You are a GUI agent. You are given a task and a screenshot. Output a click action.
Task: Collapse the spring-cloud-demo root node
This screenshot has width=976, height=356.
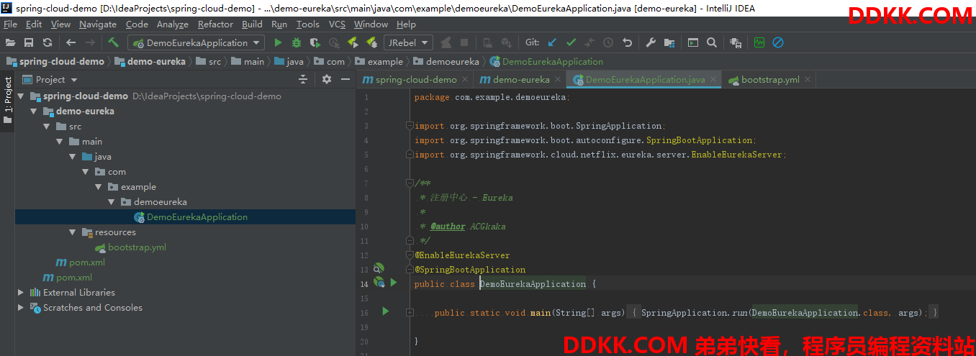point(21,96)
